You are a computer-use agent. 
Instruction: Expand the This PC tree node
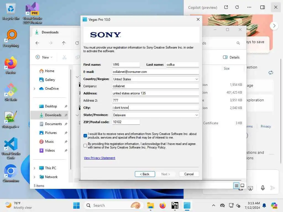[x=35, y=168]
